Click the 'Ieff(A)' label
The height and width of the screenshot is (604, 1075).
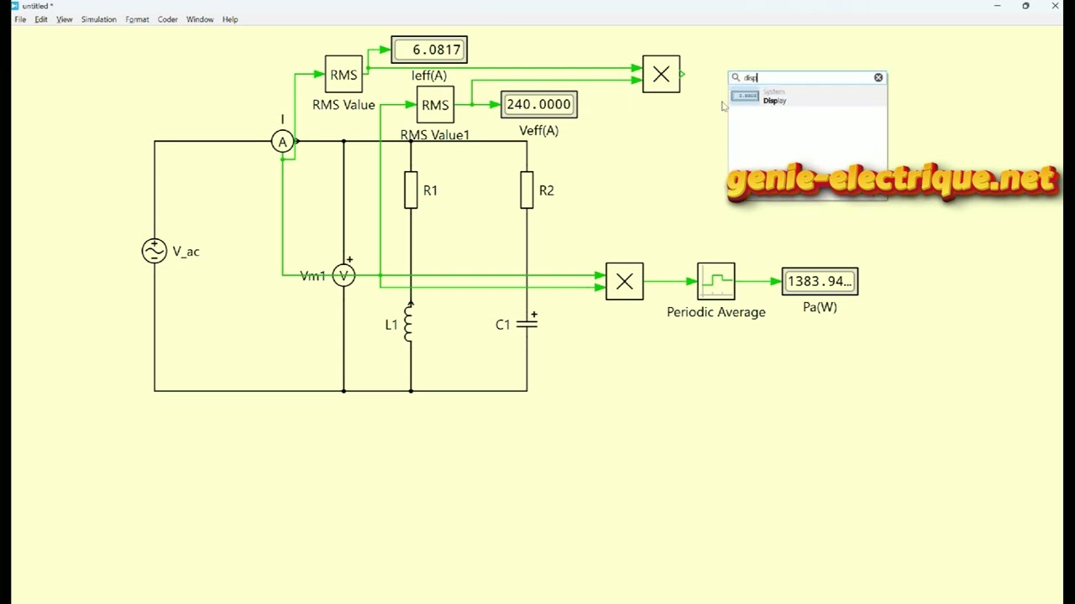coord(429,75)
